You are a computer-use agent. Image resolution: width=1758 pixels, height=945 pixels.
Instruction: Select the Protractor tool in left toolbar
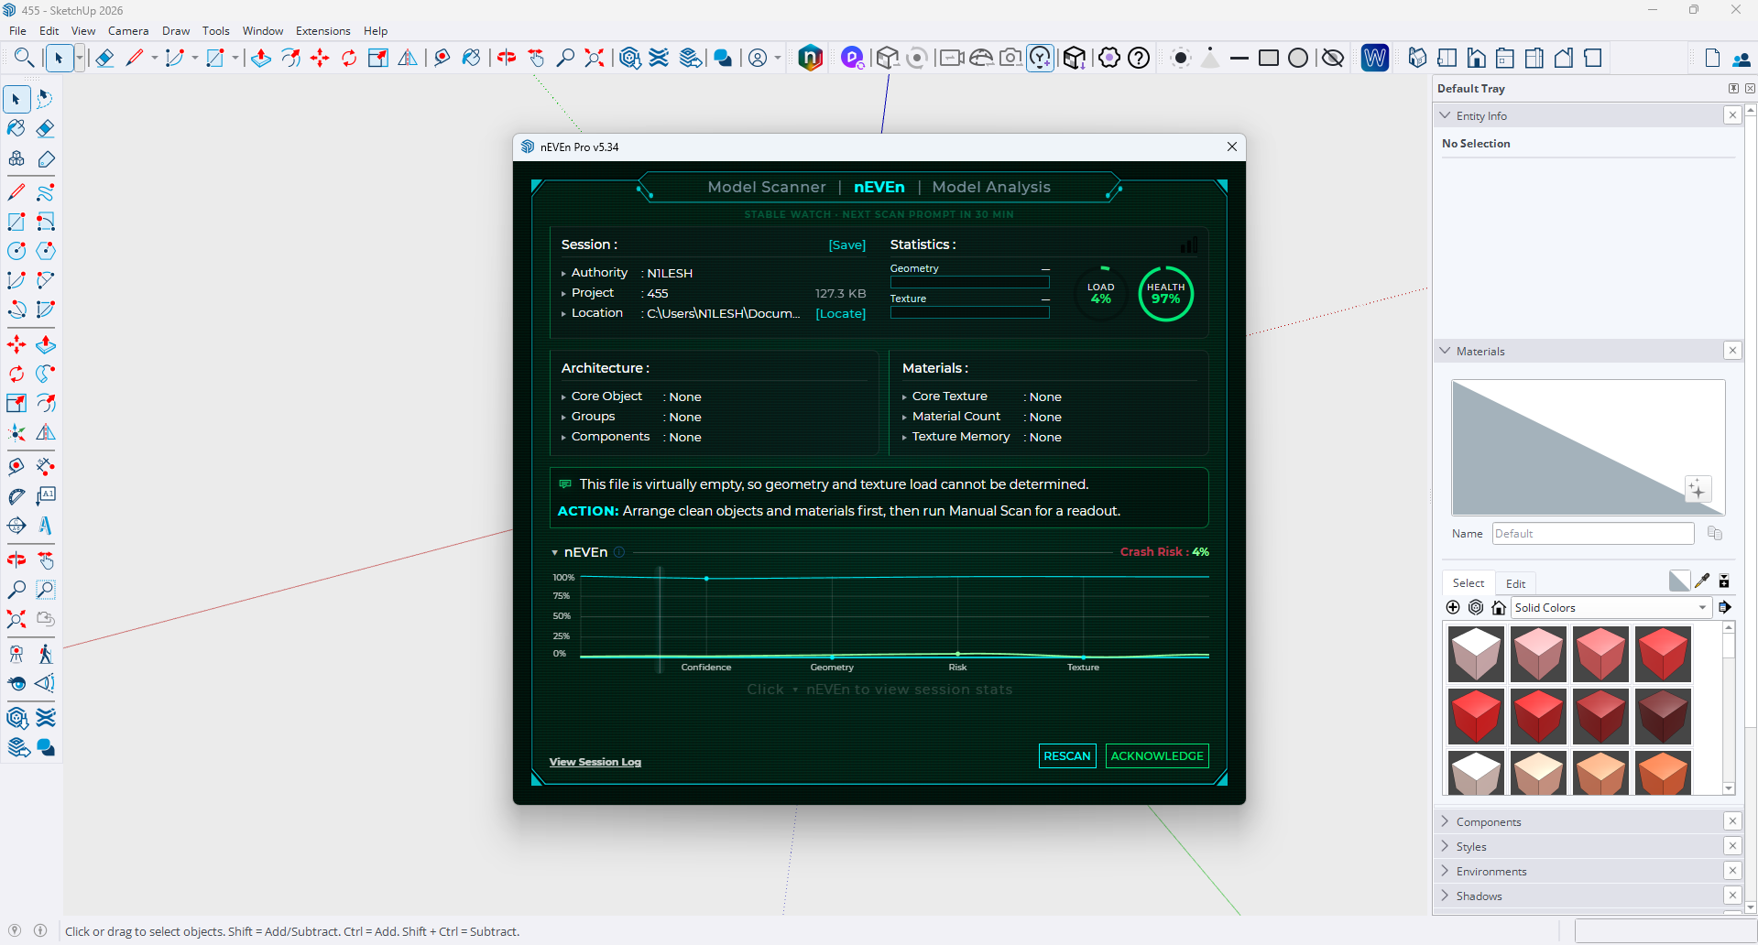pyautogui.click(x=16, y=496)
